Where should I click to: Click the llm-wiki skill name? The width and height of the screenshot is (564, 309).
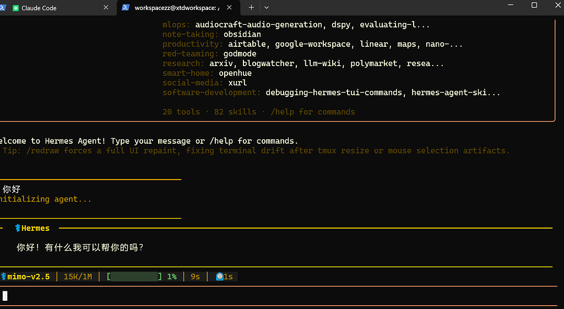[x=322, y=63]
